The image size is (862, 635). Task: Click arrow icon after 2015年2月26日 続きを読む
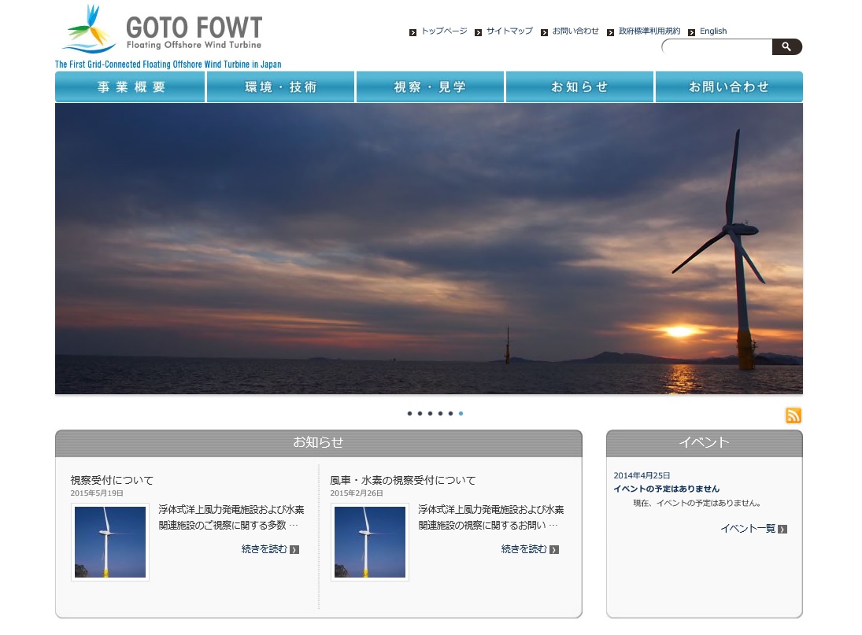coord(554,550)
